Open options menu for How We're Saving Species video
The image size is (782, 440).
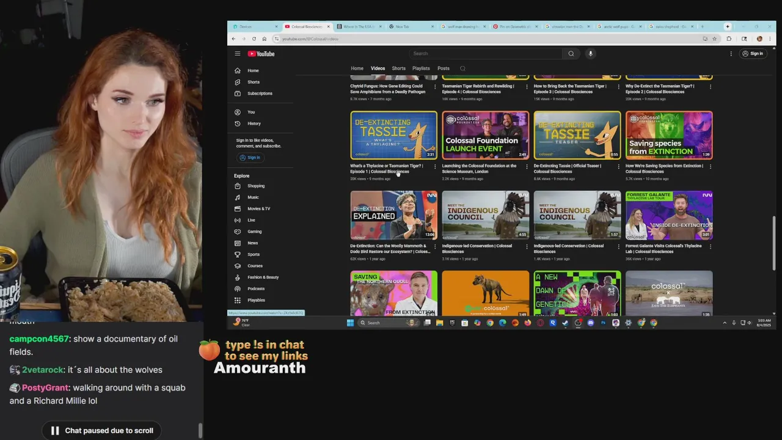pos(710,166)
